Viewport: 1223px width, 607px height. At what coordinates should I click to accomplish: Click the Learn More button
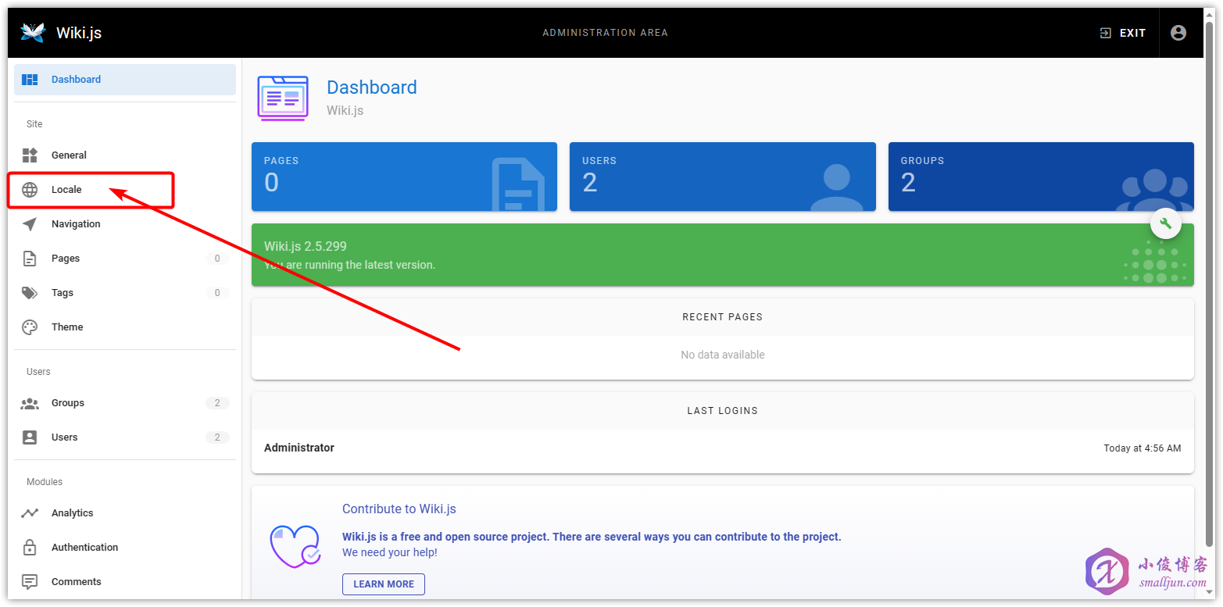point(384,584)
